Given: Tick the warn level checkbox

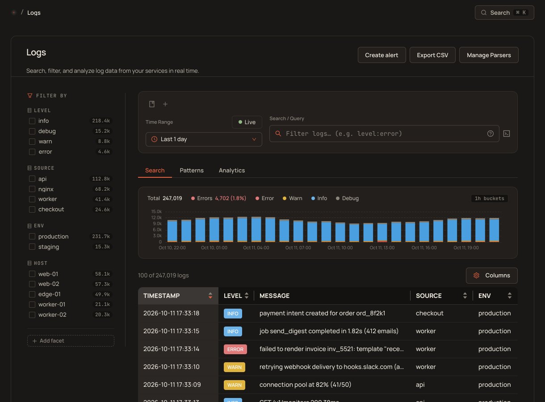Looking at the screenshot, I should pyautogui.click(x=32, y=142).
